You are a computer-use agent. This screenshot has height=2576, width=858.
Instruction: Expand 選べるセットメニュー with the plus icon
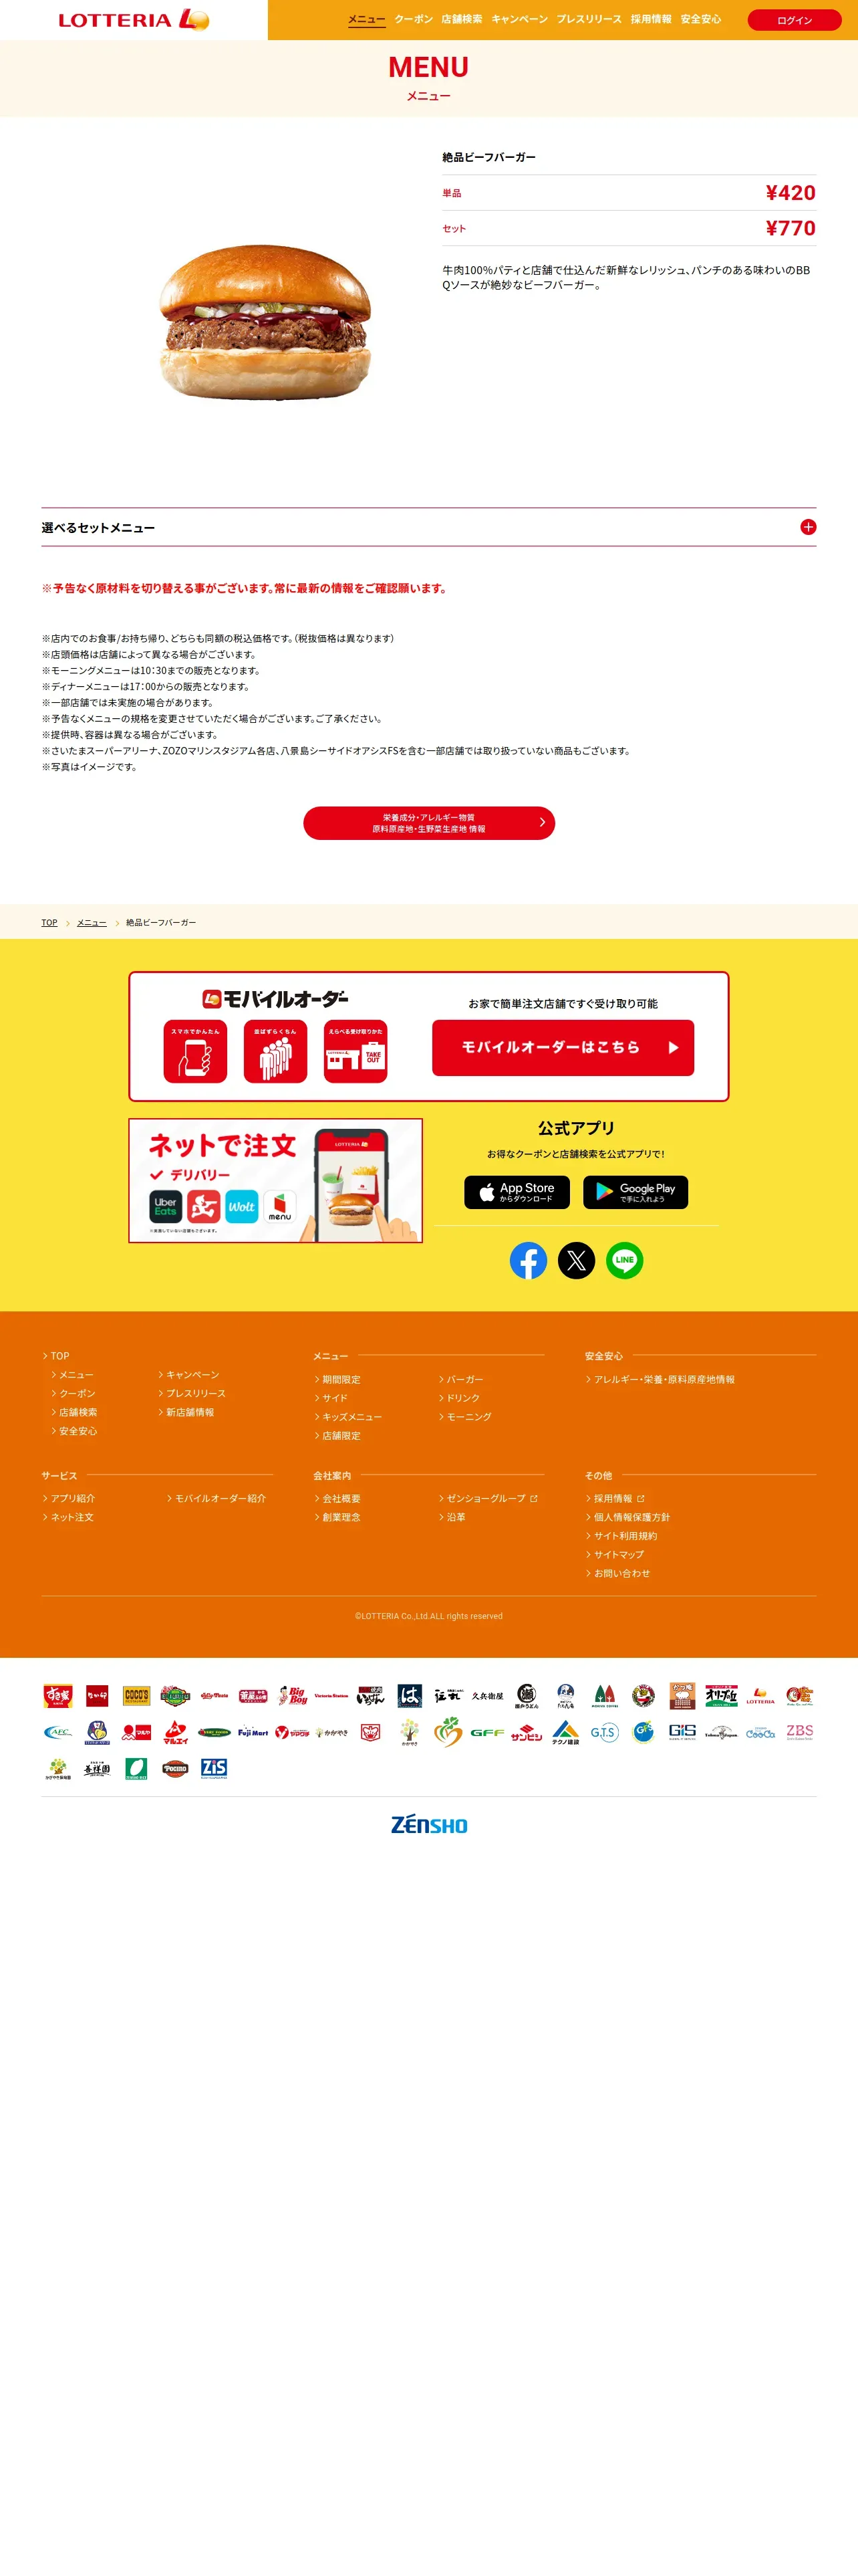(x=808, y=527)
